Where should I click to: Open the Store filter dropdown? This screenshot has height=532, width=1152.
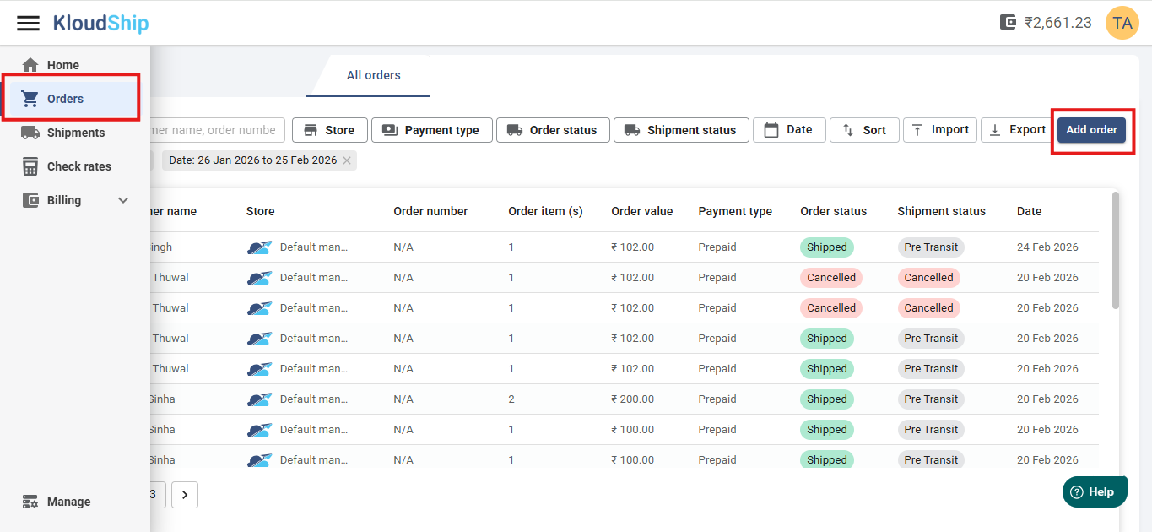click(329, 130)
